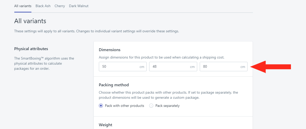Click the SmartBoxing algorithm description text
The width and height of the screenshot is (306, 129).
44,63
